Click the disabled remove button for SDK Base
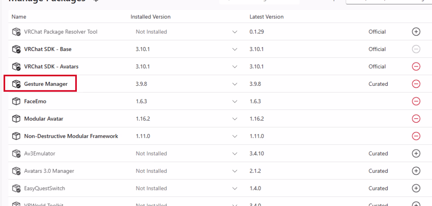Screen dimensions: 432x206 pos(416,49)
